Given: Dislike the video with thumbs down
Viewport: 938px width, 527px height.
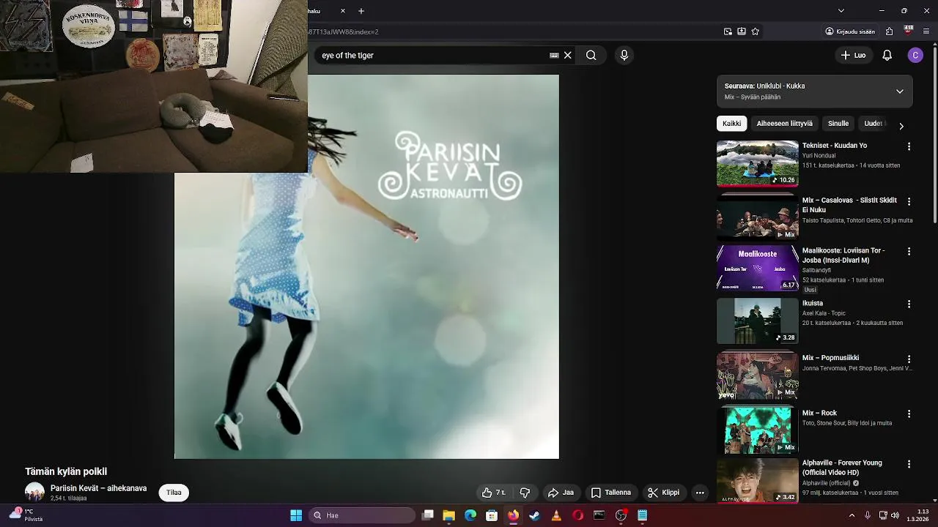Looking at the screenshot, I should pos(525,493).
